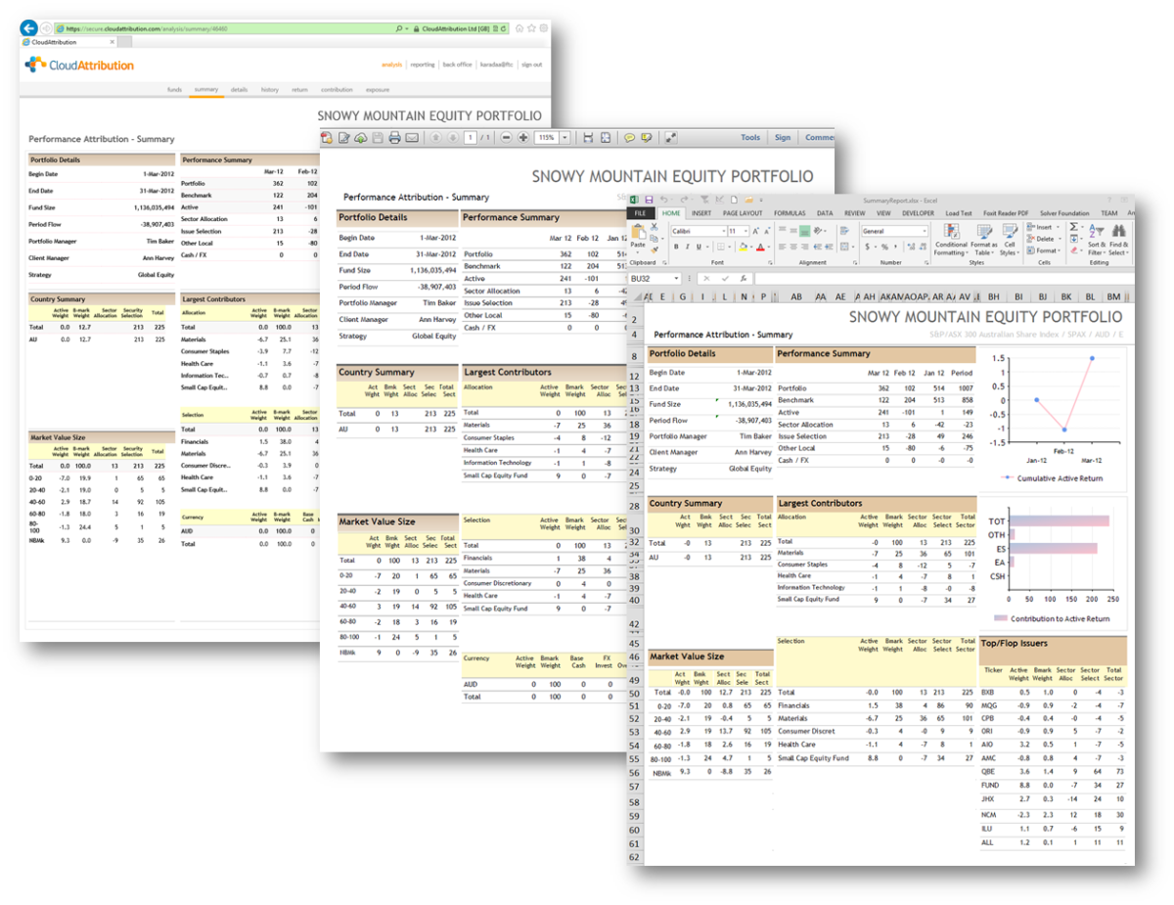Switch to the FORMULAS ribbon tab
The height and width of the screenshot is (905, 1174).
click(x=790, y=214)
